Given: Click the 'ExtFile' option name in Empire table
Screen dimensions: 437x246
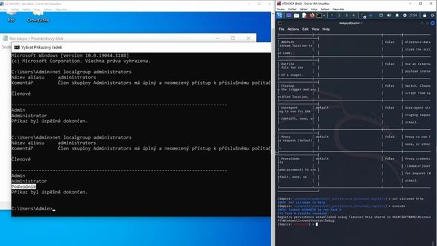Looking at the screenshot, I should (x=287, y=64).
